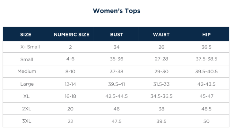Click the waist value 34.5-36.5
The height and width of the screenshot is (137, 235).
(x=161, y=96)
